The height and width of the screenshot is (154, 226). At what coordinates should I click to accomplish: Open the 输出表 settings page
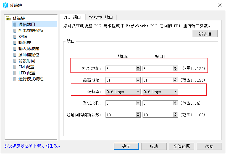click(25, 43)
